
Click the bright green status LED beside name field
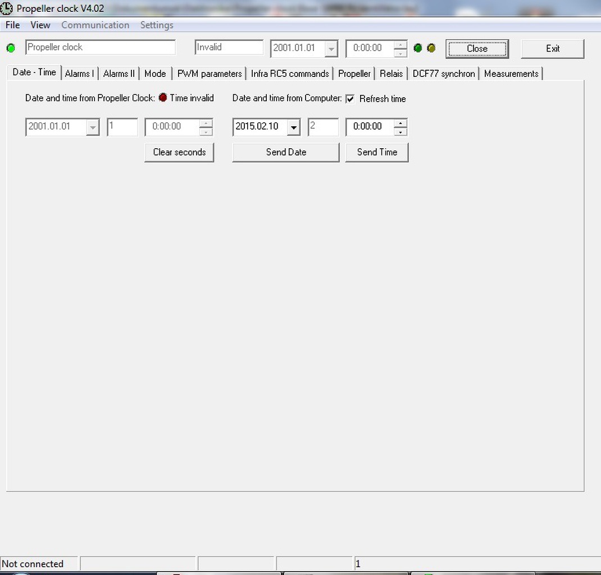tap(11, 48)
